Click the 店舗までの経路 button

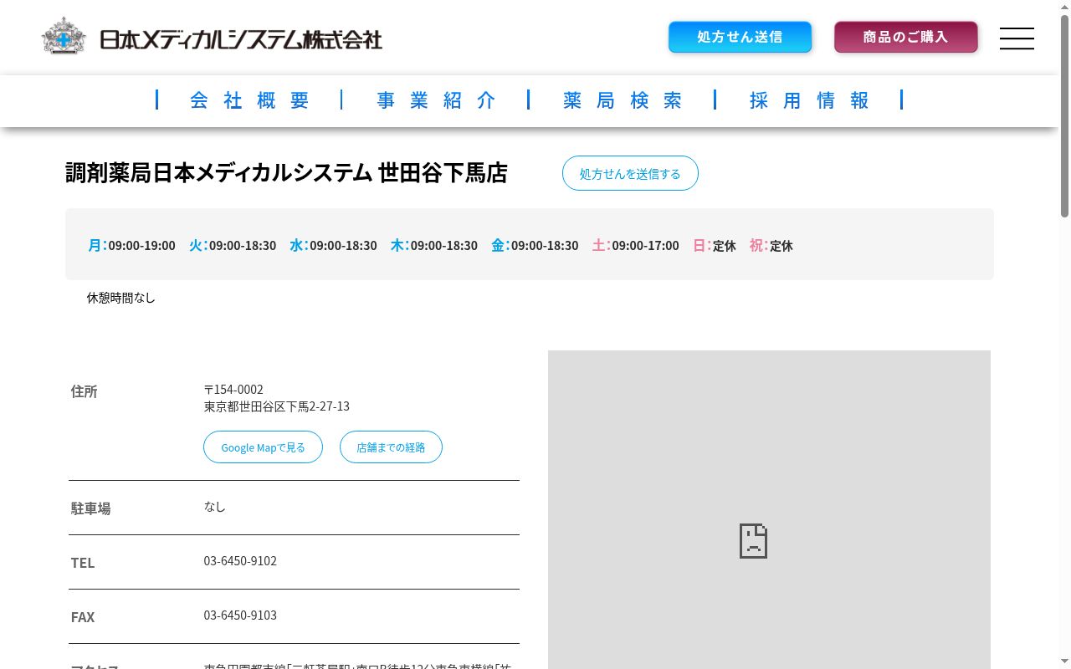391,447
